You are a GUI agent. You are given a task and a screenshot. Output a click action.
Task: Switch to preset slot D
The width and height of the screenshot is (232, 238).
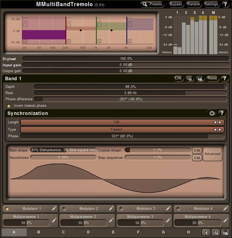click(88, 232)
